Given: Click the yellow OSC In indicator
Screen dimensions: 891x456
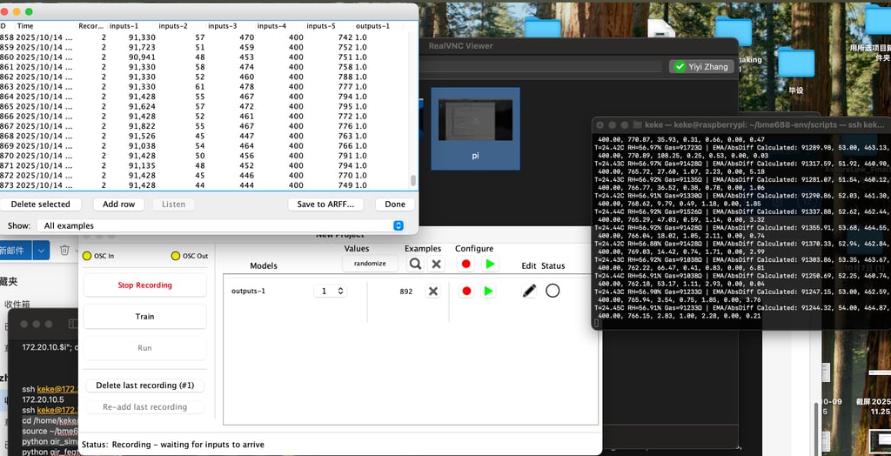Looking at the screenshot, I should click(x=87, y=256).
